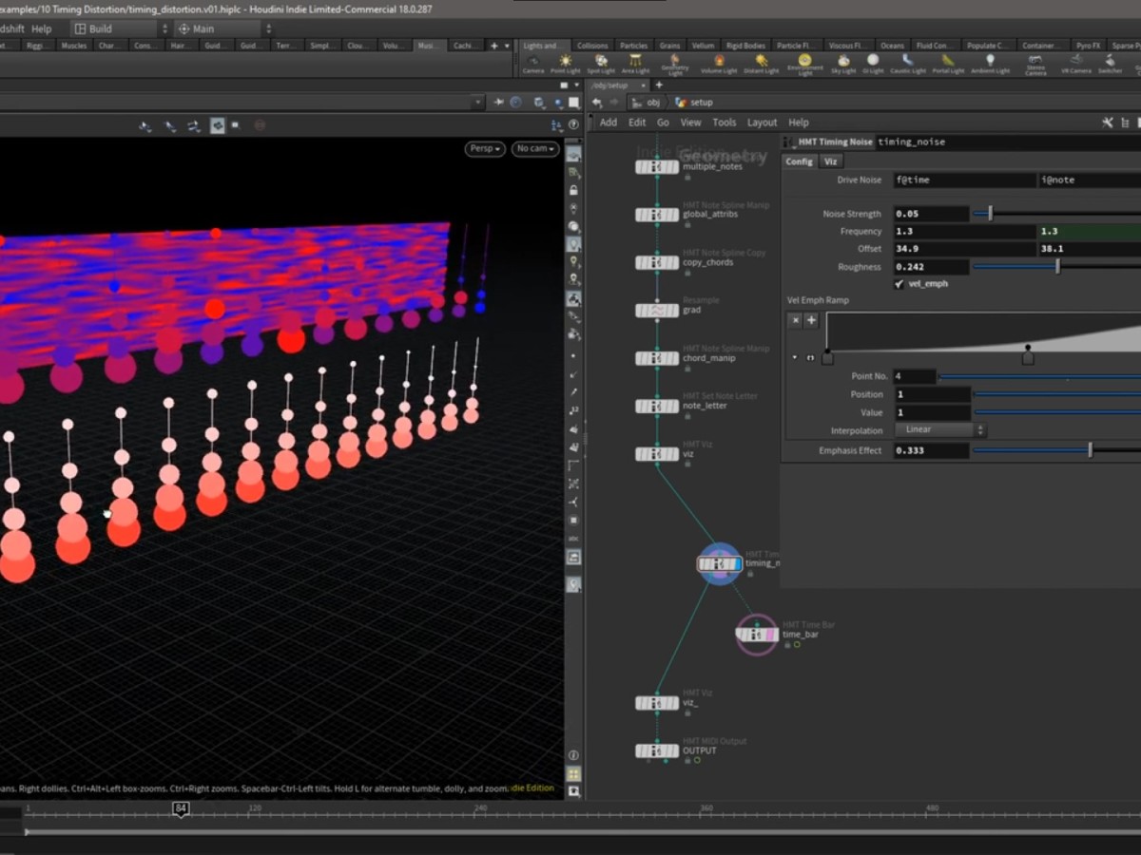Switch to the Viz tab of timing_noise
This screenshot has height=855, width=1141.
click(831, 161)
